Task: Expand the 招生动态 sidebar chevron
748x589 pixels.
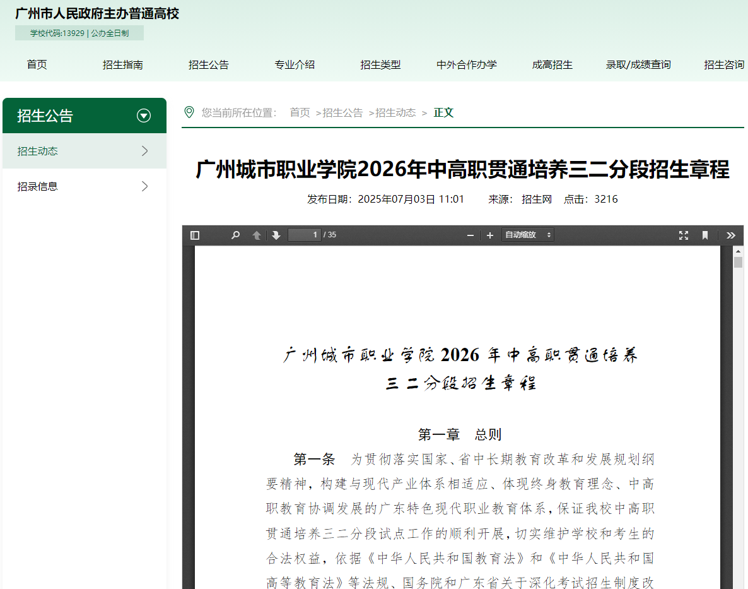Action: pos(145,151)
